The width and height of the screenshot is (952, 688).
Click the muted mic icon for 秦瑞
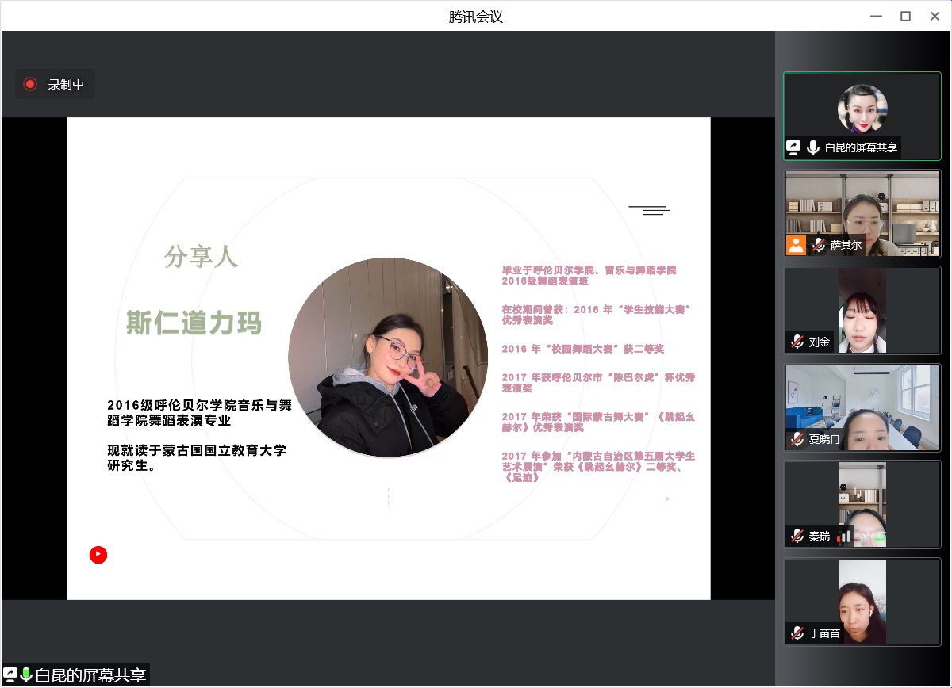(x=797, y=536)
